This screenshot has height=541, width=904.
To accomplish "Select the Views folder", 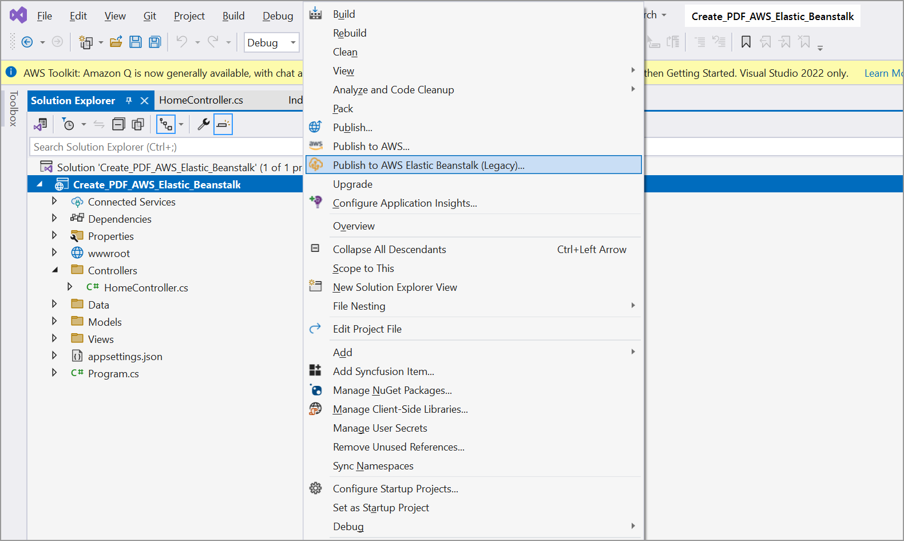I will click(x=101, y=339).
